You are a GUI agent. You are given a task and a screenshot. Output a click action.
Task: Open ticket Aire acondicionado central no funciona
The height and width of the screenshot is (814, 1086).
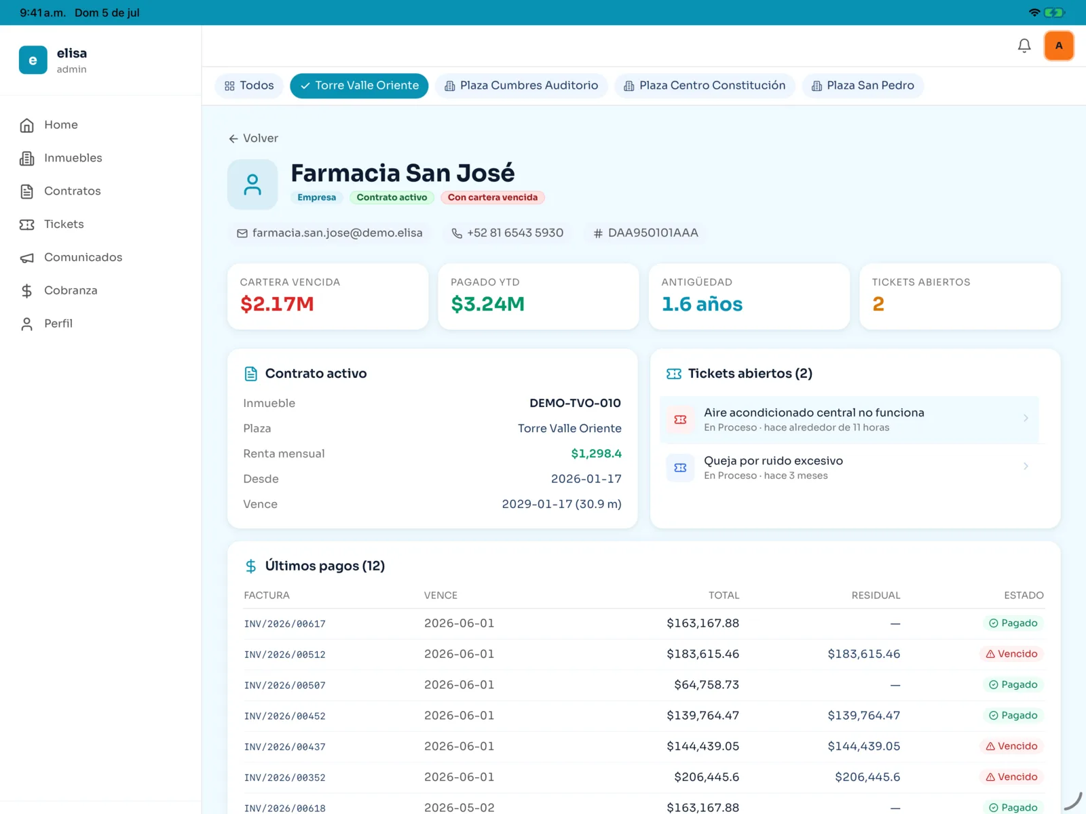849,420
